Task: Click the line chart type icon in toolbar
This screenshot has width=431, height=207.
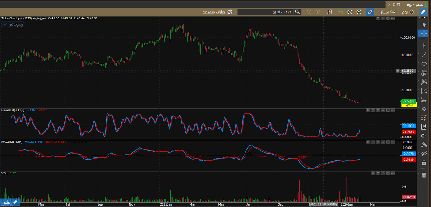Action: click(358, 12)
